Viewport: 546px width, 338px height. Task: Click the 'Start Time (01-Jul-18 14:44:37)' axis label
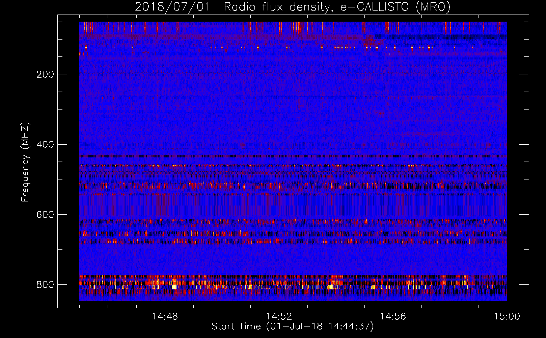point(293,327)
